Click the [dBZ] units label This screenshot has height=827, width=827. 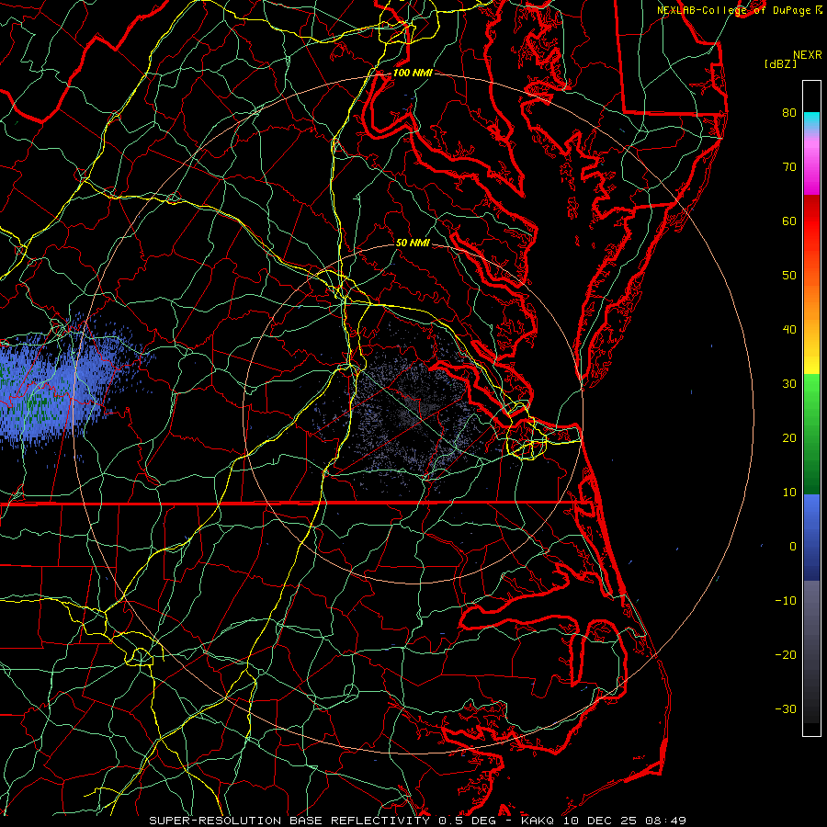(780, 64)
